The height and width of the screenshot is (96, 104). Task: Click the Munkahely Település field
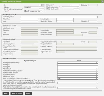(x=29, y=19)
